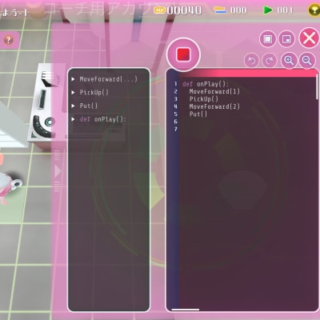Image resolution: width=320 pixels, height=320 pixels.
Task: Click PickUp() in the code editor
Action: point(204,99)
